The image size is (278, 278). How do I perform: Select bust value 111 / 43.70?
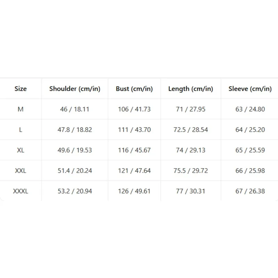click(134, 130)
